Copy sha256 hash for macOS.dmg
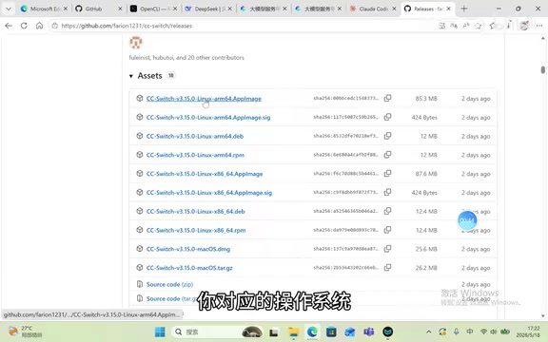 click(387, 249)
